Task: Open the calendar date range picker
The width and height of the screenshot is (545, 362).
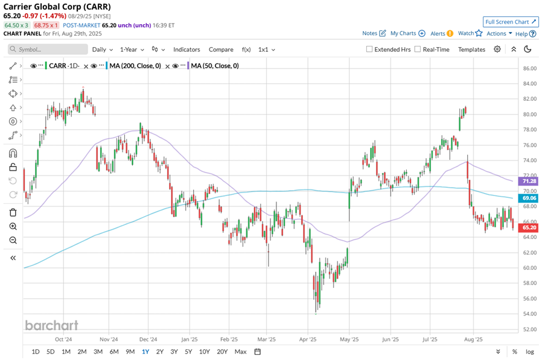Action: 257,352
